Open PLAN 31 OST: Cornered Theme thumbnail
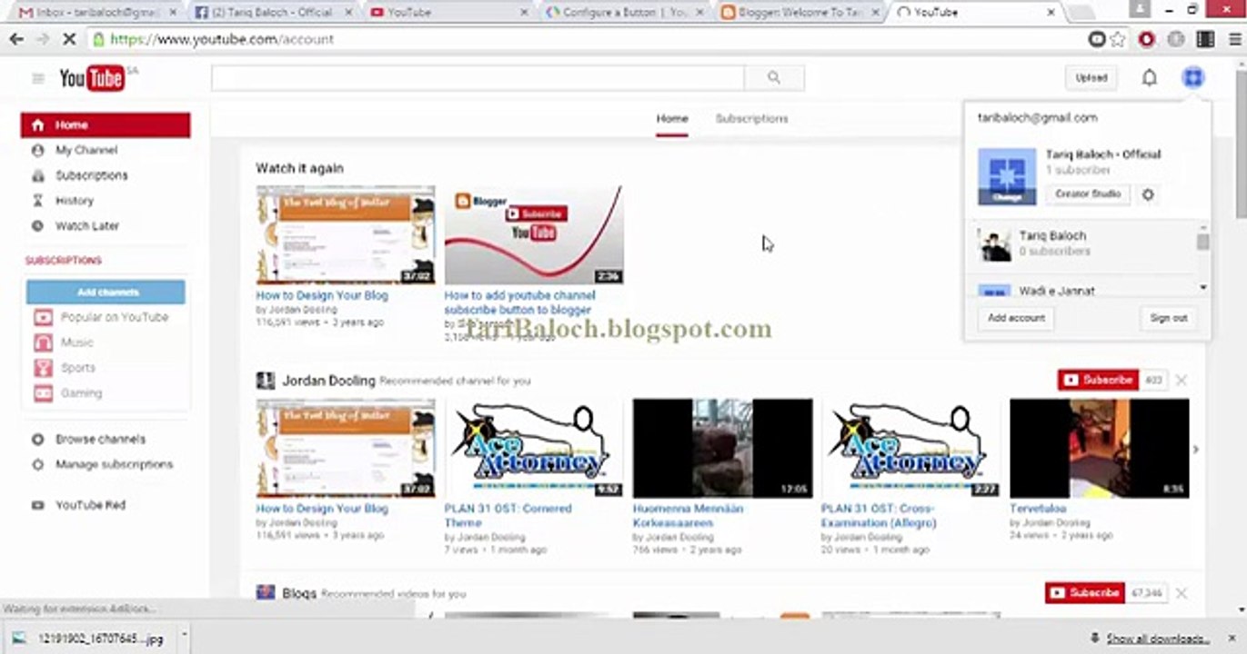The image size is (1247, 654). coord(534,448)
